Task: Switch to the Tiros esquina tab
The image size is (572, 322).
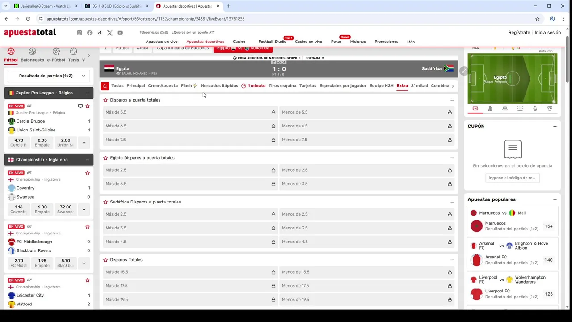Action: (282, 86)
